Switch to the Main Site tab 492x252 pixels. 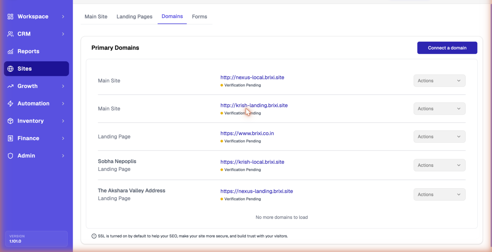96,17
